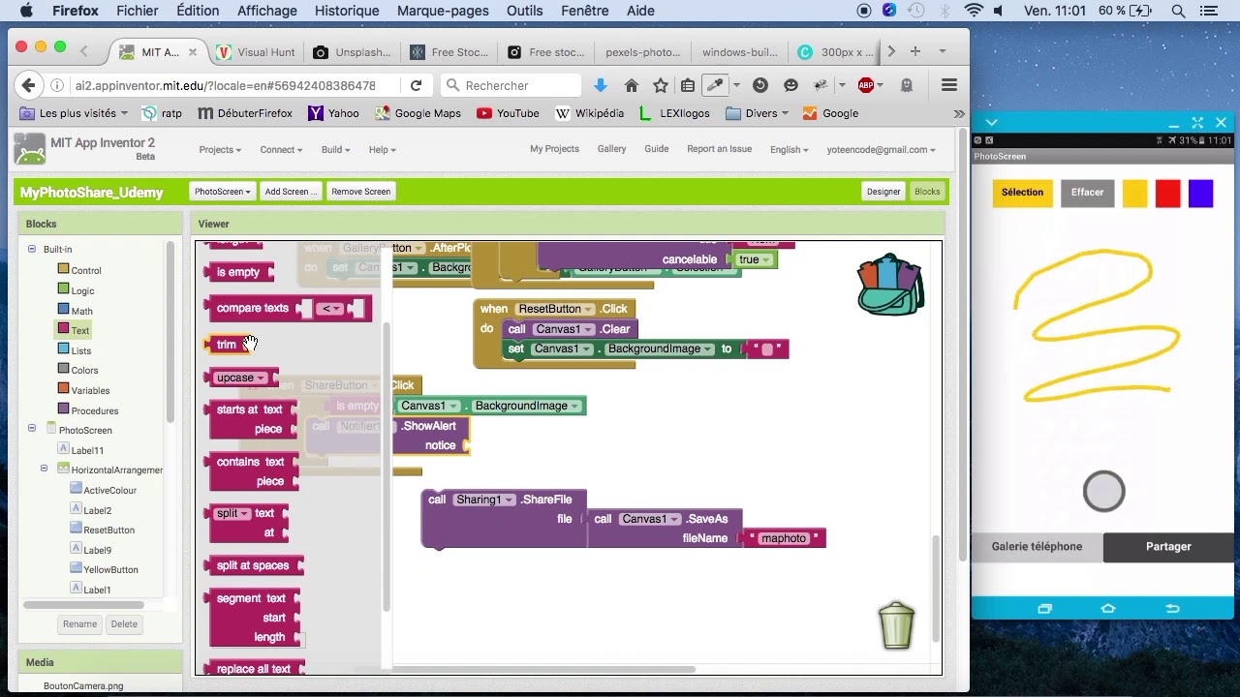Open the PhotoScreen screen selector dropdown

click(223, 192)
